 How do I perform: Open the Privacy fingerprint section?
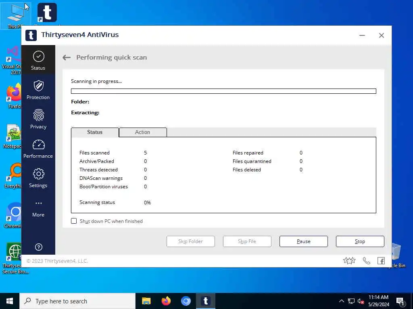[x=38, y=119]
